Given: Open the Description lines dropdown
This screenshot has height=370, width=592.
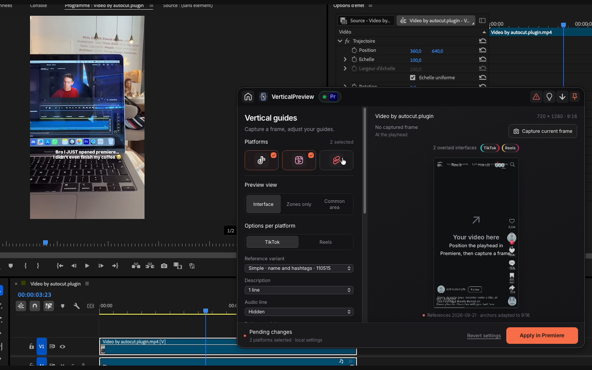Looking at the screenshot, I should tap(299, 290).
